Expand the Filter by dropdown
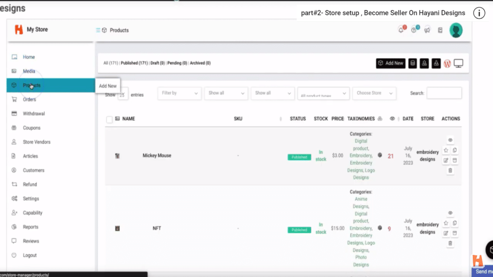 [x=179, y=93]
